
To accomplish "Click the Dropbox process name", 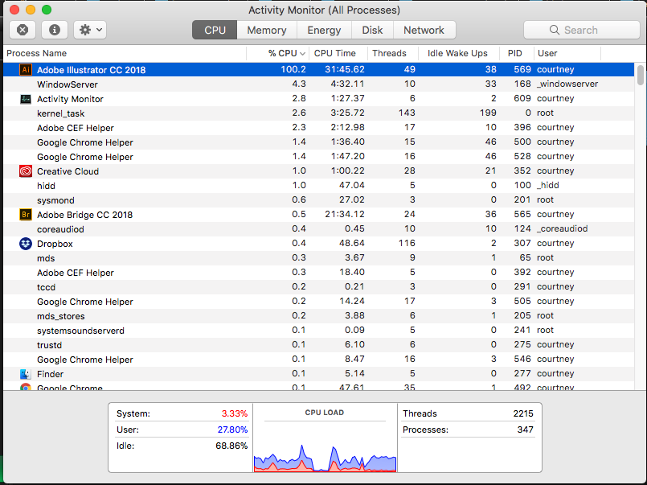I will tap(55, 244).
